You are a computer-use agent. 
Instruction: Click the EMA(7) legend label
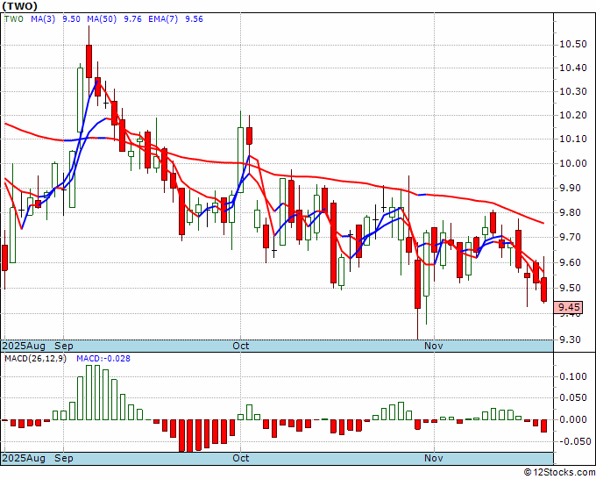[x=163, y=19]
